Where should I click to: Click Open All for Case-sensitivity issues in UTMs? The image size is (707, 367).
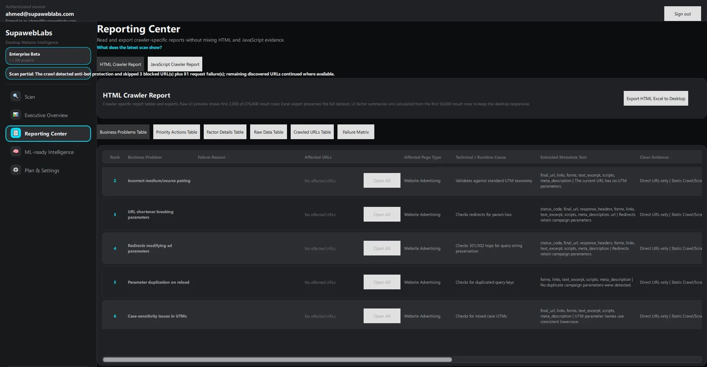pos(382,316)
